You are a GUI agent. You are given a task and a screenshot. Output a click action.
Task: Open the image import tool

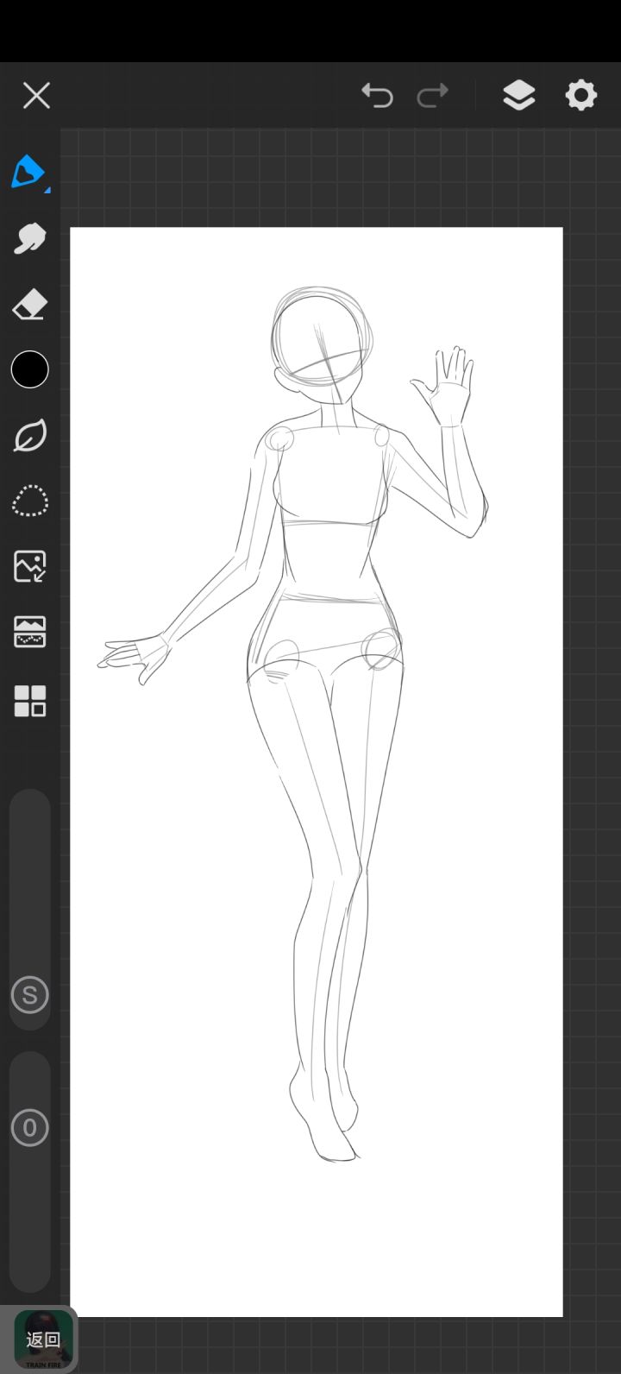(29, 566)
